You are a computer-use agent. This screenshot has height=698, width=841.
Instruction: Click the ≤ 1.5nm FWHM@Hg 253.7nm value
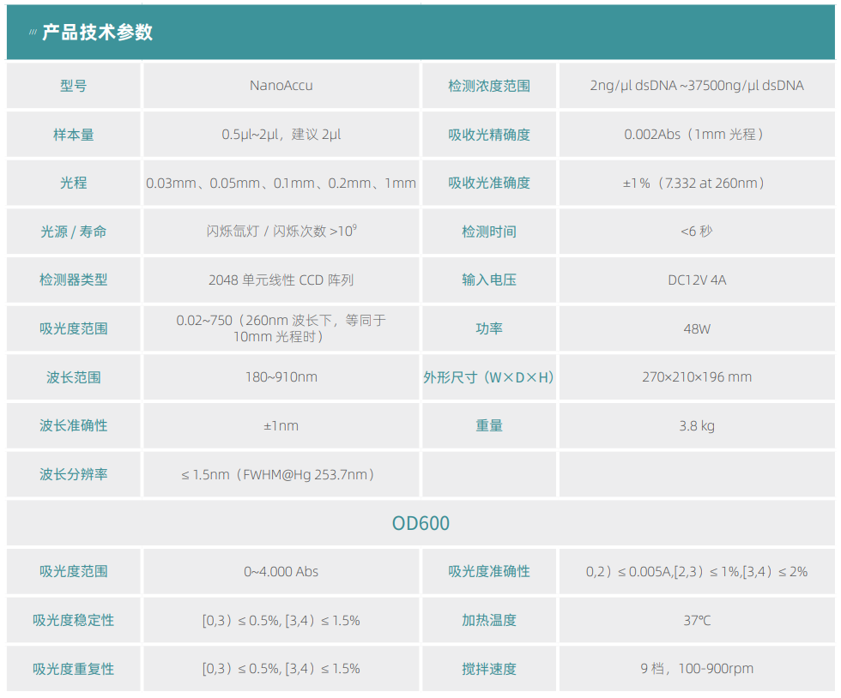pyautogui.click(x=278, y=475)
